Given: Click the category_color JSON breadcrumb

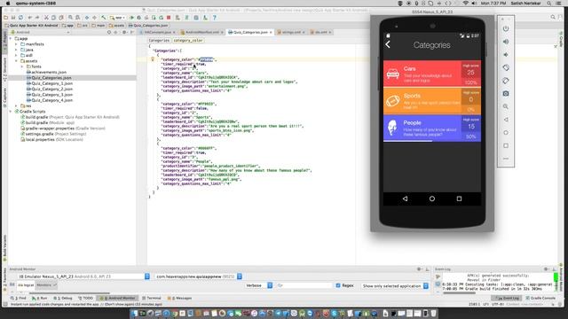Looking at the screenshot, I should point(188,41).
